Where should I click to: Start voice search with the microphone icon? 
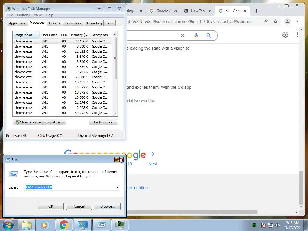pos(196,35)
